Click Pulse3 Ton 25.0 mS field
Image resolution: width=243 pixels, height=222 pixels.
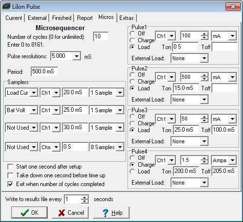point(186,130)
